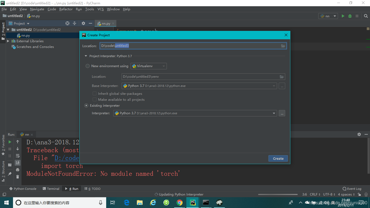Close the nn tab in Run panel

point(32,135)
